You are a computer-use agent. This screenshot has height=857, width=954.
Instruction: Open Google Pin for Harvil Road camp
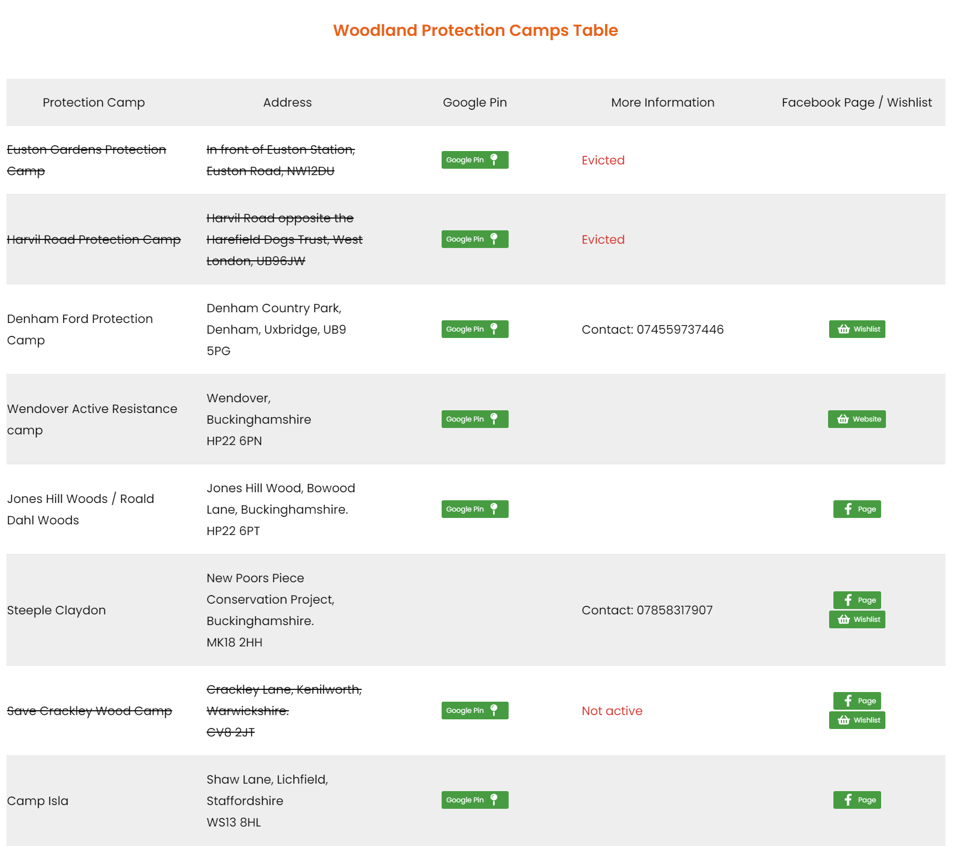click(474, 239)
